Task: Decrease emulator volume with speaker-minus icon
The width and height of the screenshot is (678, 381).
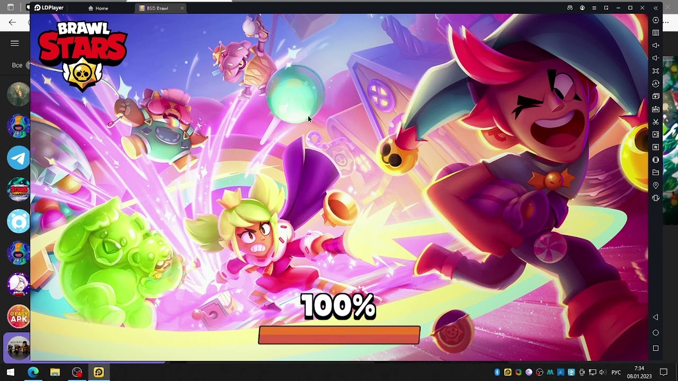Action: [x=656, y=58]
